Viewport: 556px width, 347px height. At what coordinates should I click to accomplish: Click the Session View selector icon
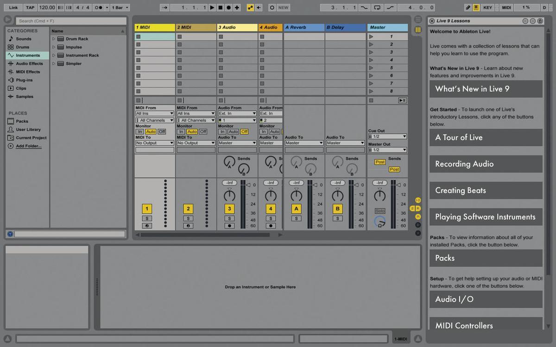pyautogui.click(x=418, y=30)
